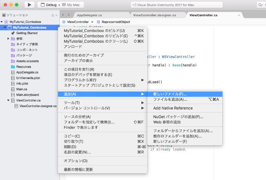
Task: Click the ViewController.designer.cs tree file icon
Action: [x=16, y=106]
